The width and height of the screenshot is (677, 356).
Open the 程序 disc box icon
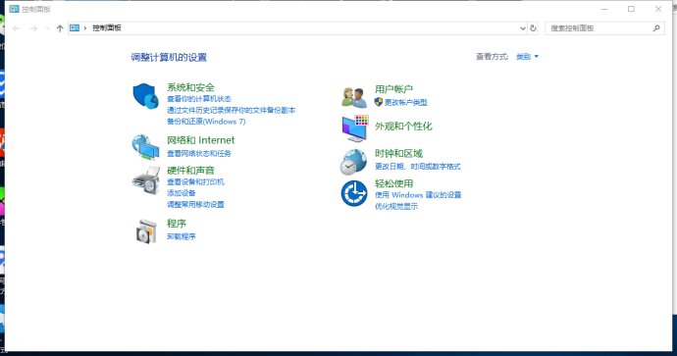click(x=146, y=231)
